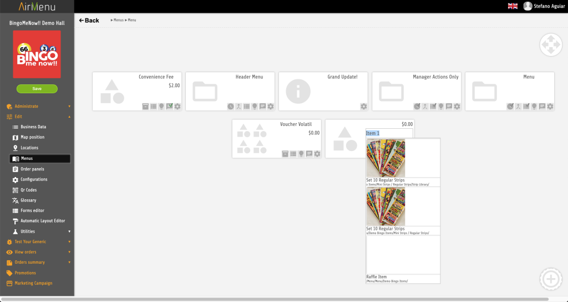The height and width of the screenshot is (302, 568).
Task: Open the archive icon on Convenience Fee card
Action: [145, 107]
